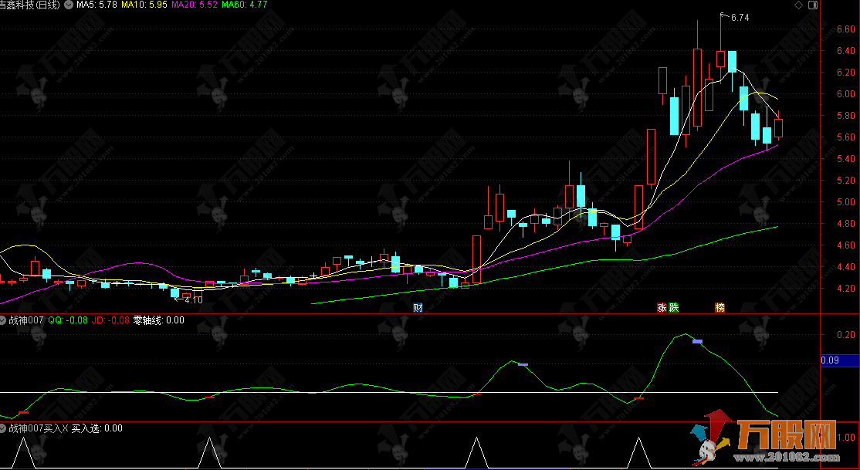Screen dimensions: 860x470
Task: Open the 跌 marker below the candles
Action: click(x=674, y=308)
